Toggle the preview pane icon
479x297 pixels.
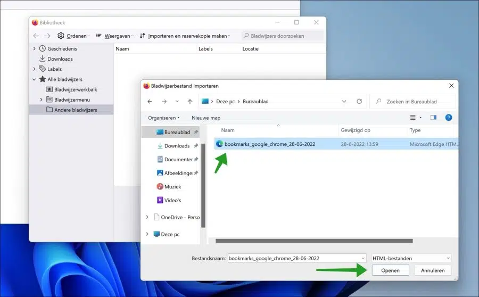pos(433,117)
